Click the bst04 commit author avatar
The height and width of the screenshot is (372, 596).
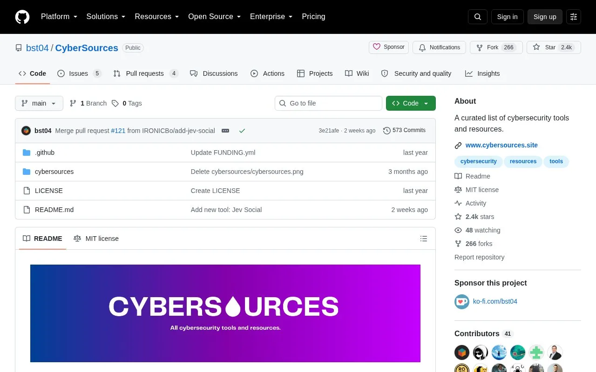pos(26,131)
